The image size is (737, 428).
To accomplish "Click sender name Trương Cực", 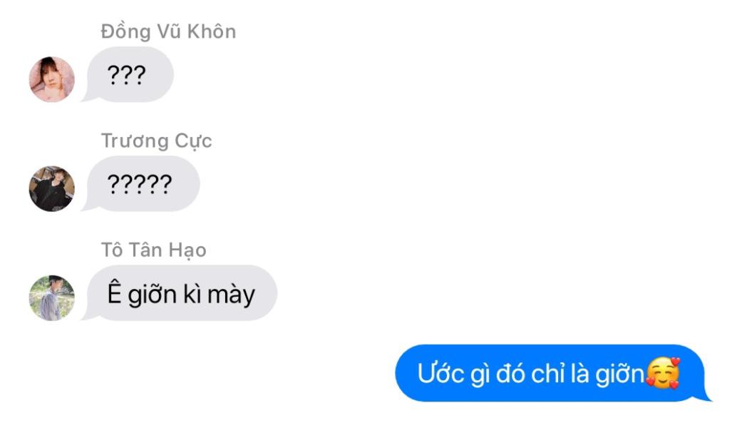I will tap(157, 141).
